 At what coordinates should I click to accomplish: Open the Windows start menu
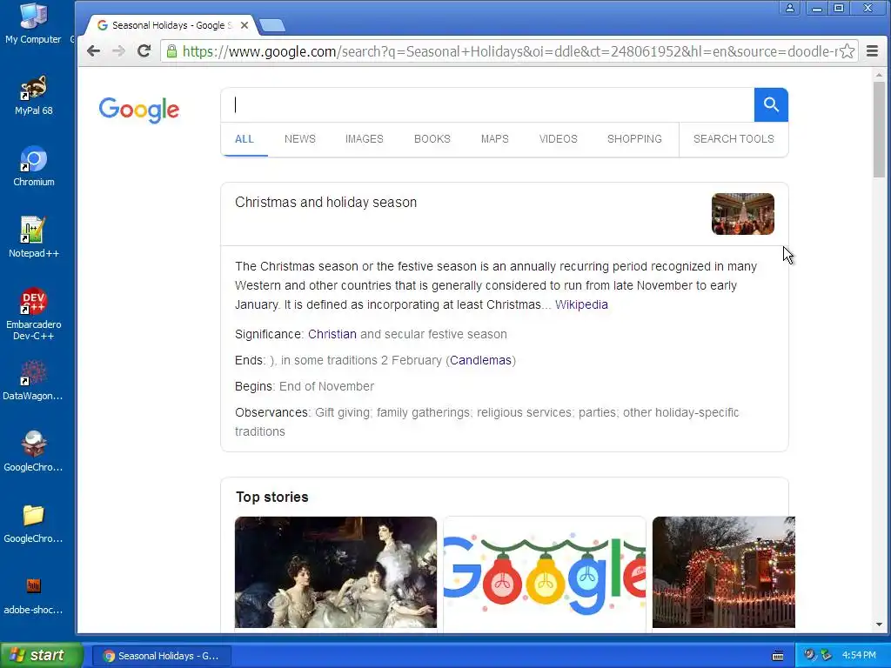click(x=42, y=655)
